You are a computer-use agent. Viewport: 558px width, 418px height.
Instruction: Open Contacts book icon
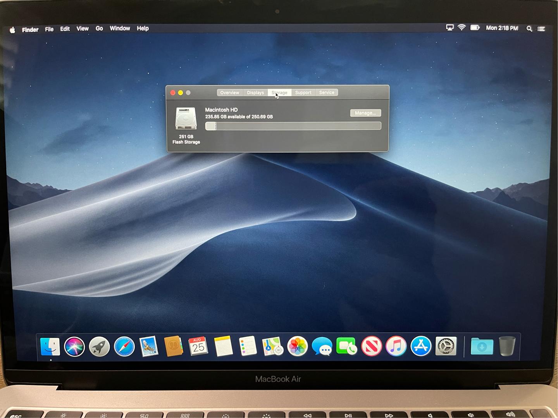click(173, 346)
